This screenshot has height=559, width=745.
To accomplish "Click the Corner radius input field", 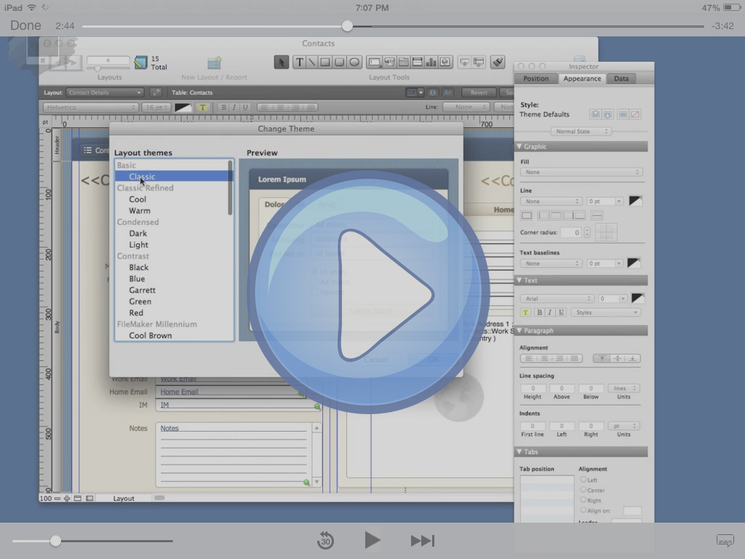I will [570, 232].
